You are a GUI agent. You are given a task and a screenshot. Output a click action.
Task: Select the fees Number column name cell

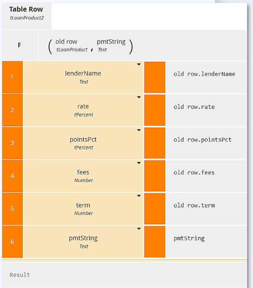tap(83, 176)
